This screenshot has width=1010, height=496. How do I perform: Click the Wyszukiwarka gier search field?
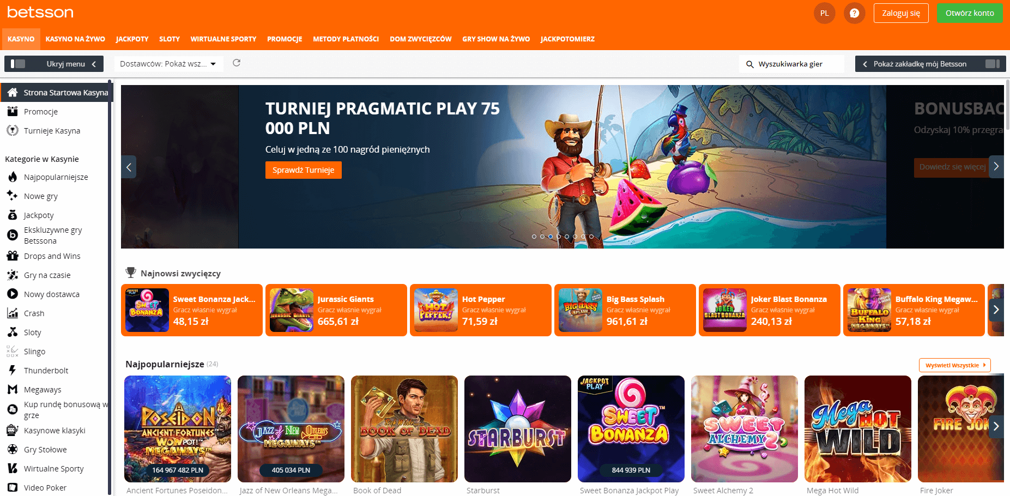[791, 64]
